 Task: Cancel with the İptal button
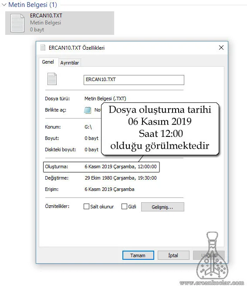(x=173, y=255)
